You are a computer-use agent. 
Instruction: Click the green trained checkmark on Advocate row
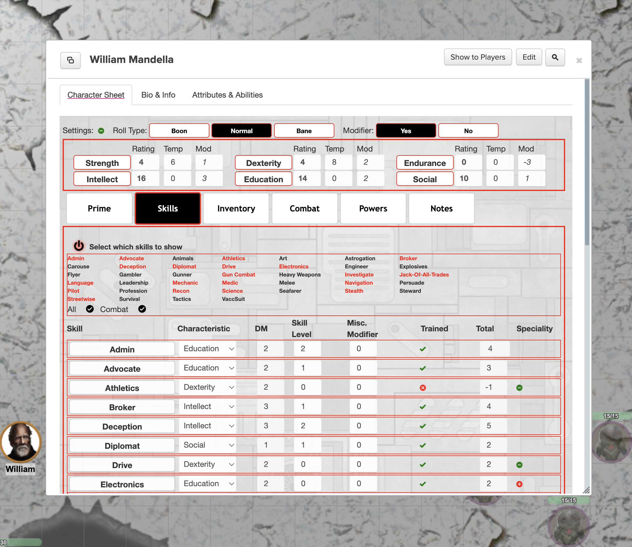[423, 368]
